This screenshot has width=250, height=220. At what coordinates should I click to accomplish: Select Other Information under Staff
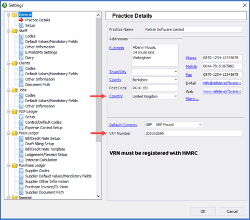point(40,47)
